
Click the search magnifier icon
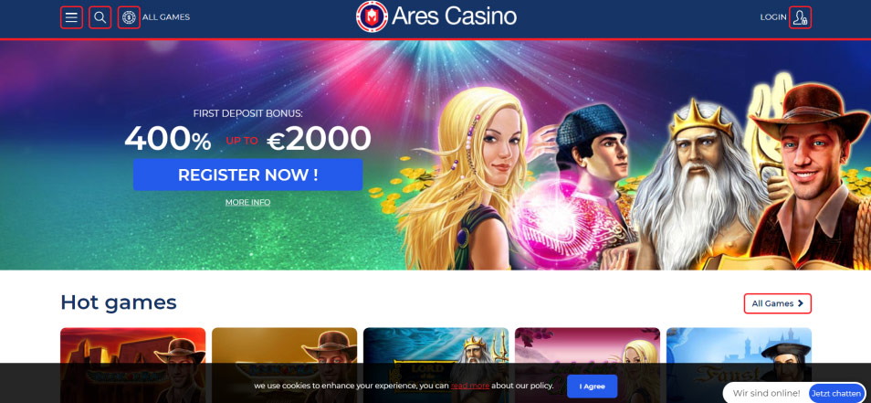click(100, 17)
